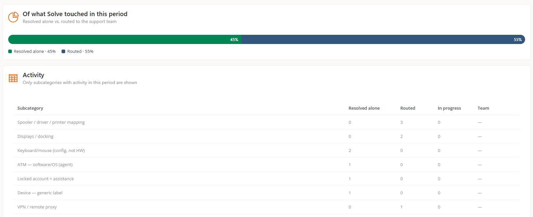Click Resolved alone value 1 in the ATM row

pyautogui.click(x=350, y=164)
